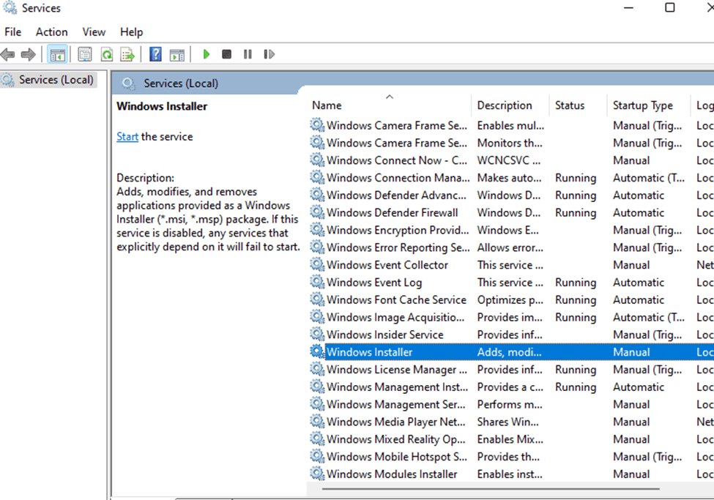The height and width of the screenshot is (500, 714).
Task: Click the Forward navigation arrow
Action: click(x=28, y=53)
